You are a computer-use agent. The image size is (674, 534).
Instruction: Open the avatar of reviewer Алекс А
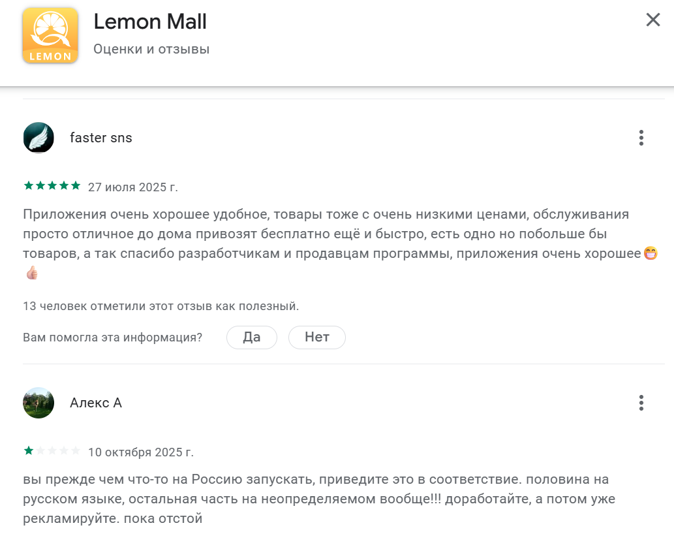tap(38, 403)
